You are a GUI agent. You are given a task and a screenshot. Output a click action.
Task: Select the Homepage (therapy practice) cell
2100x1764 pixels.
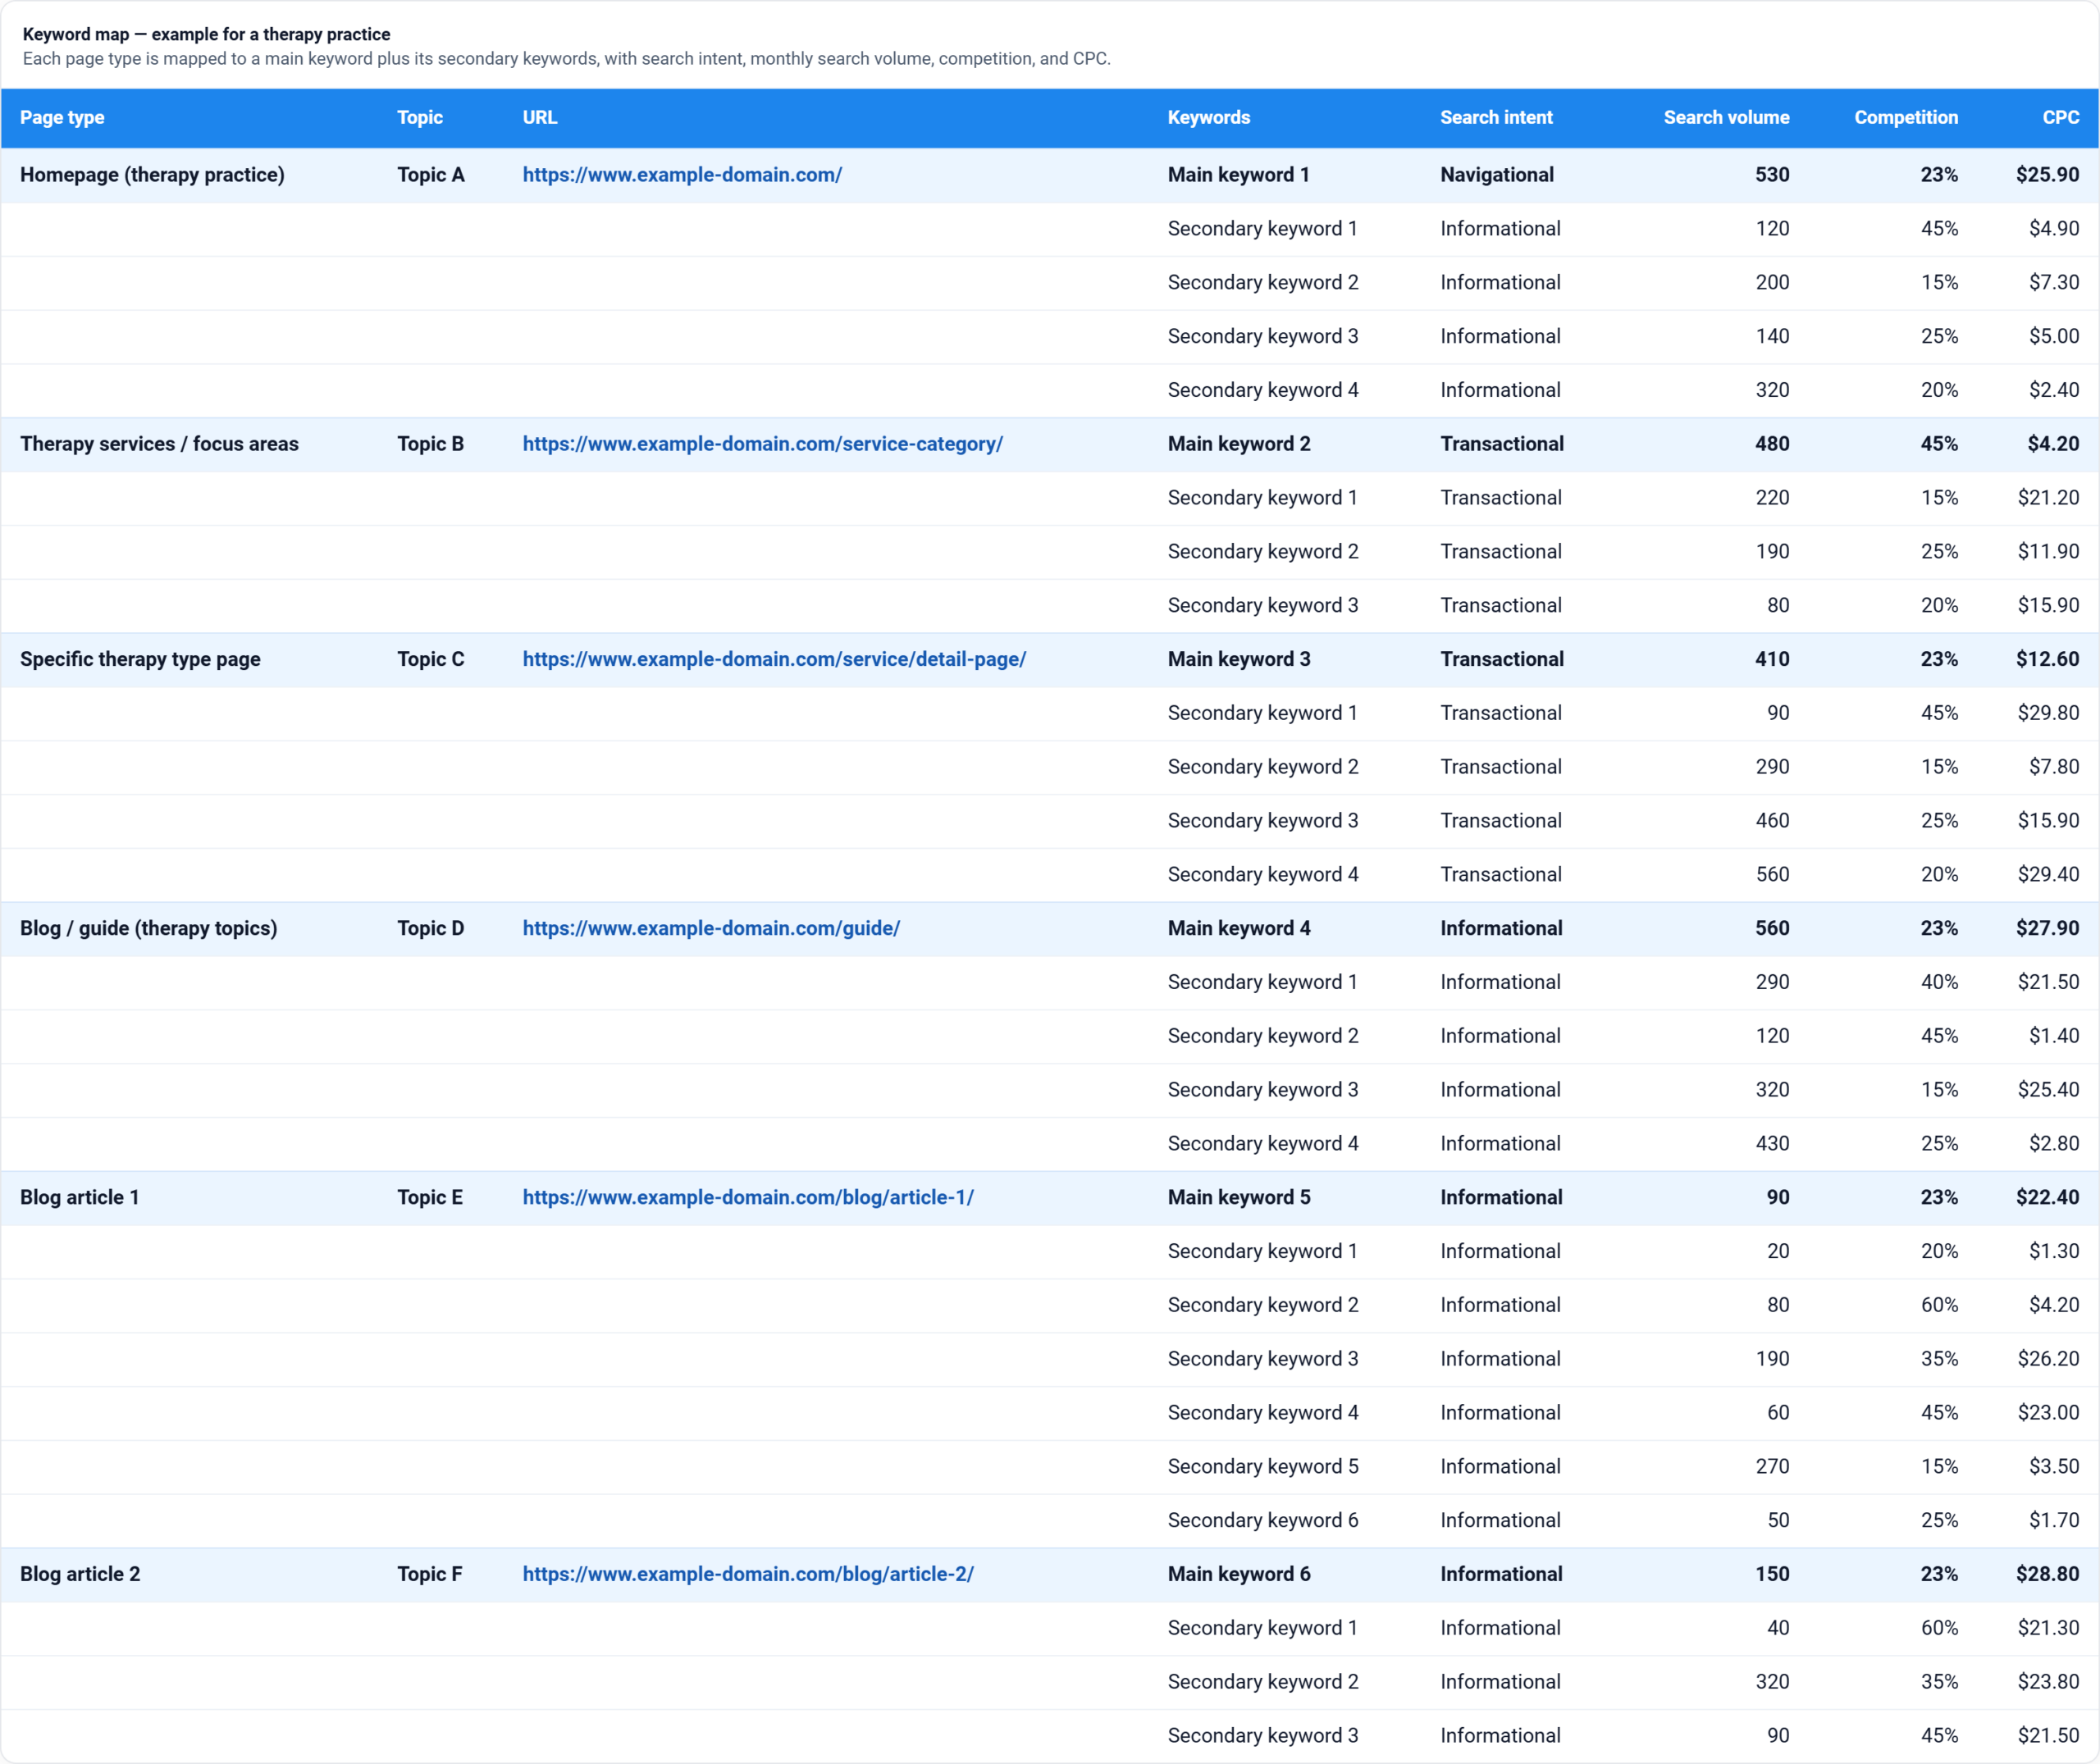pos(152,175)
